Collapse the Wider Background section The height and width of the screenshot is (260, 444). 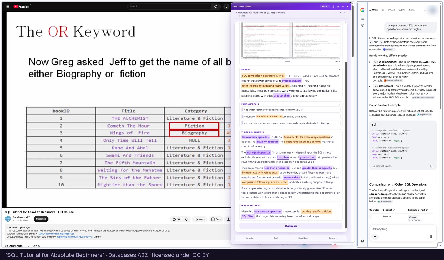pos(339,132)
